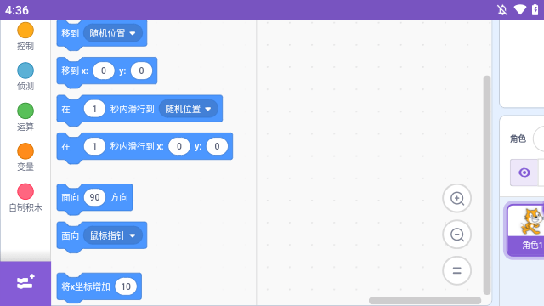Edit y value in 秒内滑行到 x: y: block

click(217, 146)
